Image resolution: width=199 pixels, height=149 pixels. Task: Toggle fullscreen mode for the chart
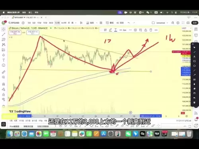coord(183,23)
